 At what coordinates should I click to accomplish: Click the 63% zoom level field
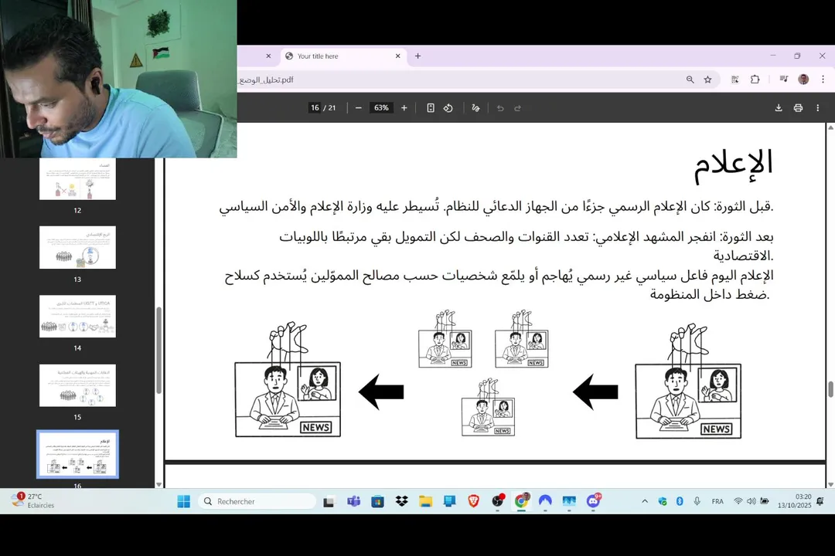pos(381,108)
